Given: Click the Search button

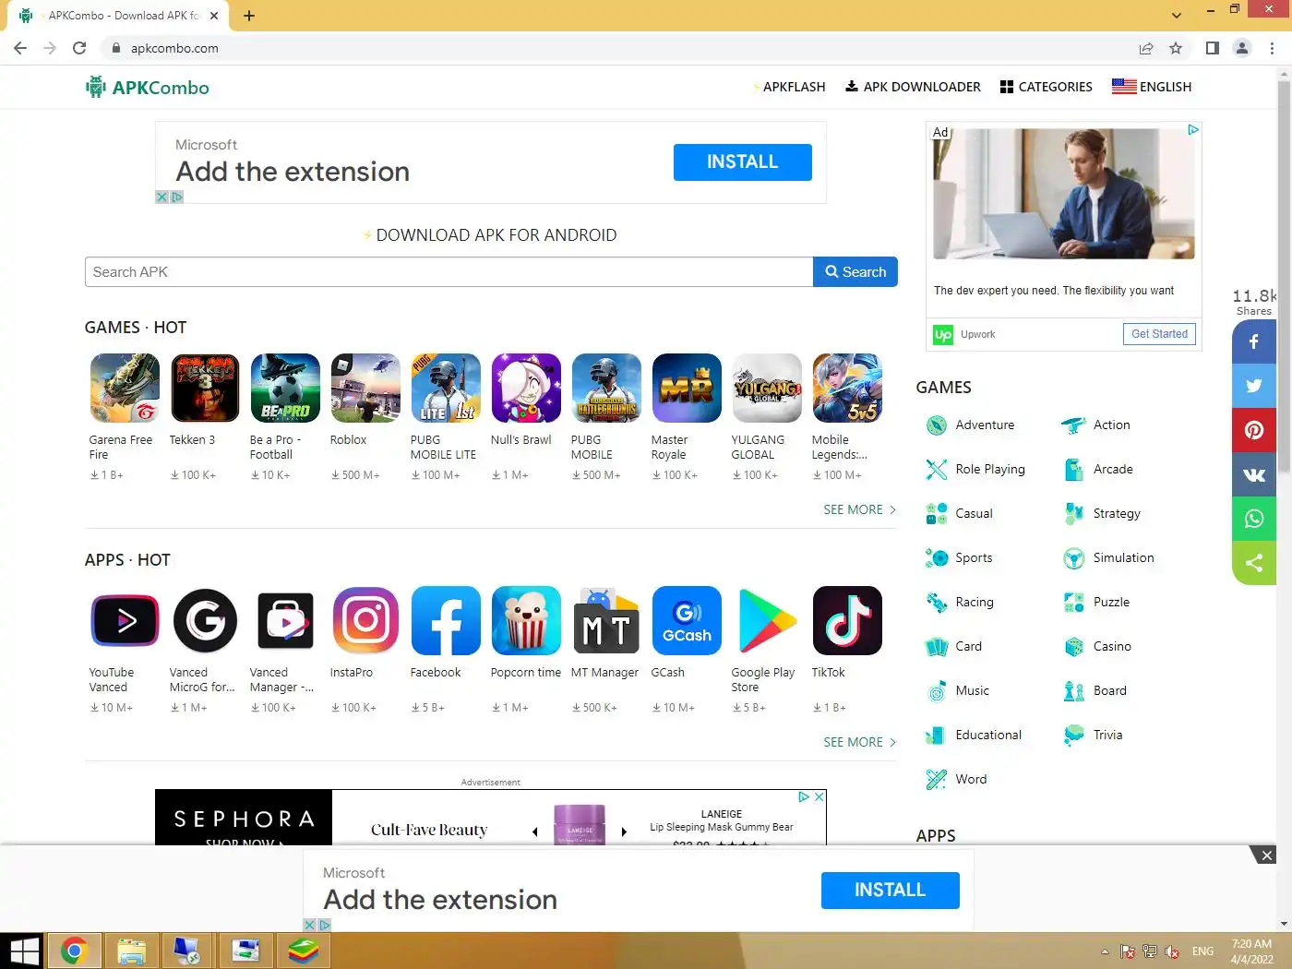Looking at the screenshot, I should click(x=855, y=272).
